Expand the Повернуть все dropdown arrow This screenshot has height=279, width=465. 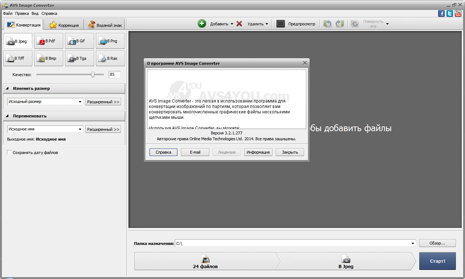point(387,24)
